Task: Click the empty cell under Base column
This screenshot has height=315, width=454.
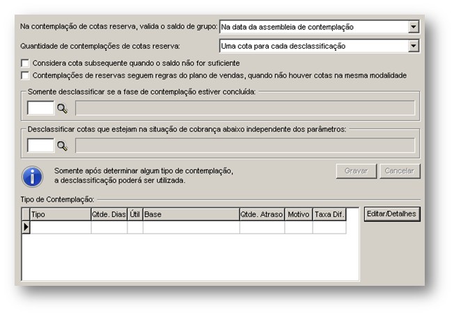Action: click(191, 227)
